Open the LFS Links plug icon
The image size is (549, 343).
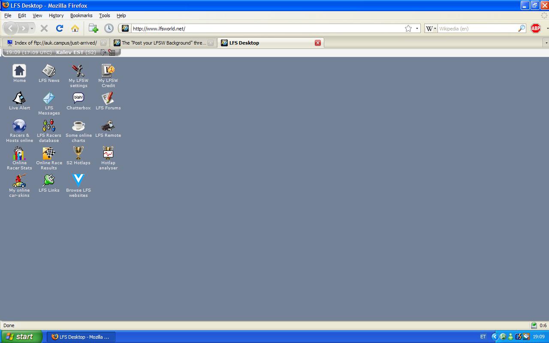[x=49, y=181]
